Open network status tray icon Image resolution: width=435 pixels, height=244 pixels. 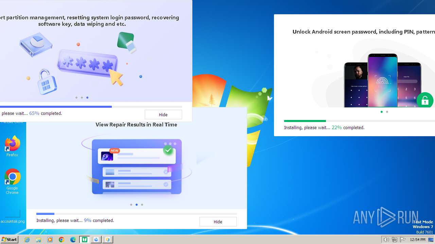pos(394,240)
